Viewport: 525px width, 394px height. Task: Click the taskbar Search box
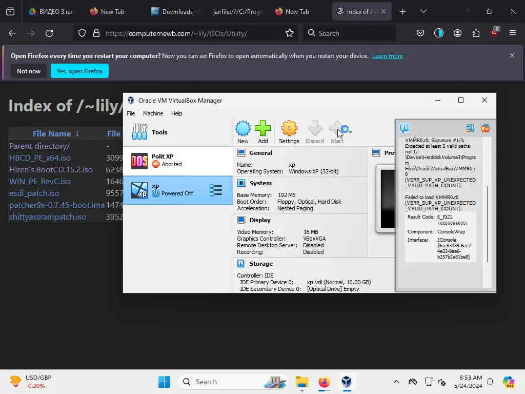pyautogui.click(x=233, y=382)
